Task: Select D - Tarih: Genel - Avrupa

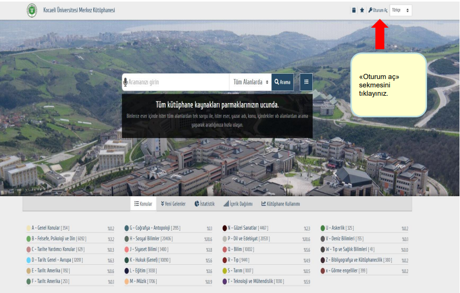Action: [57, 260]
